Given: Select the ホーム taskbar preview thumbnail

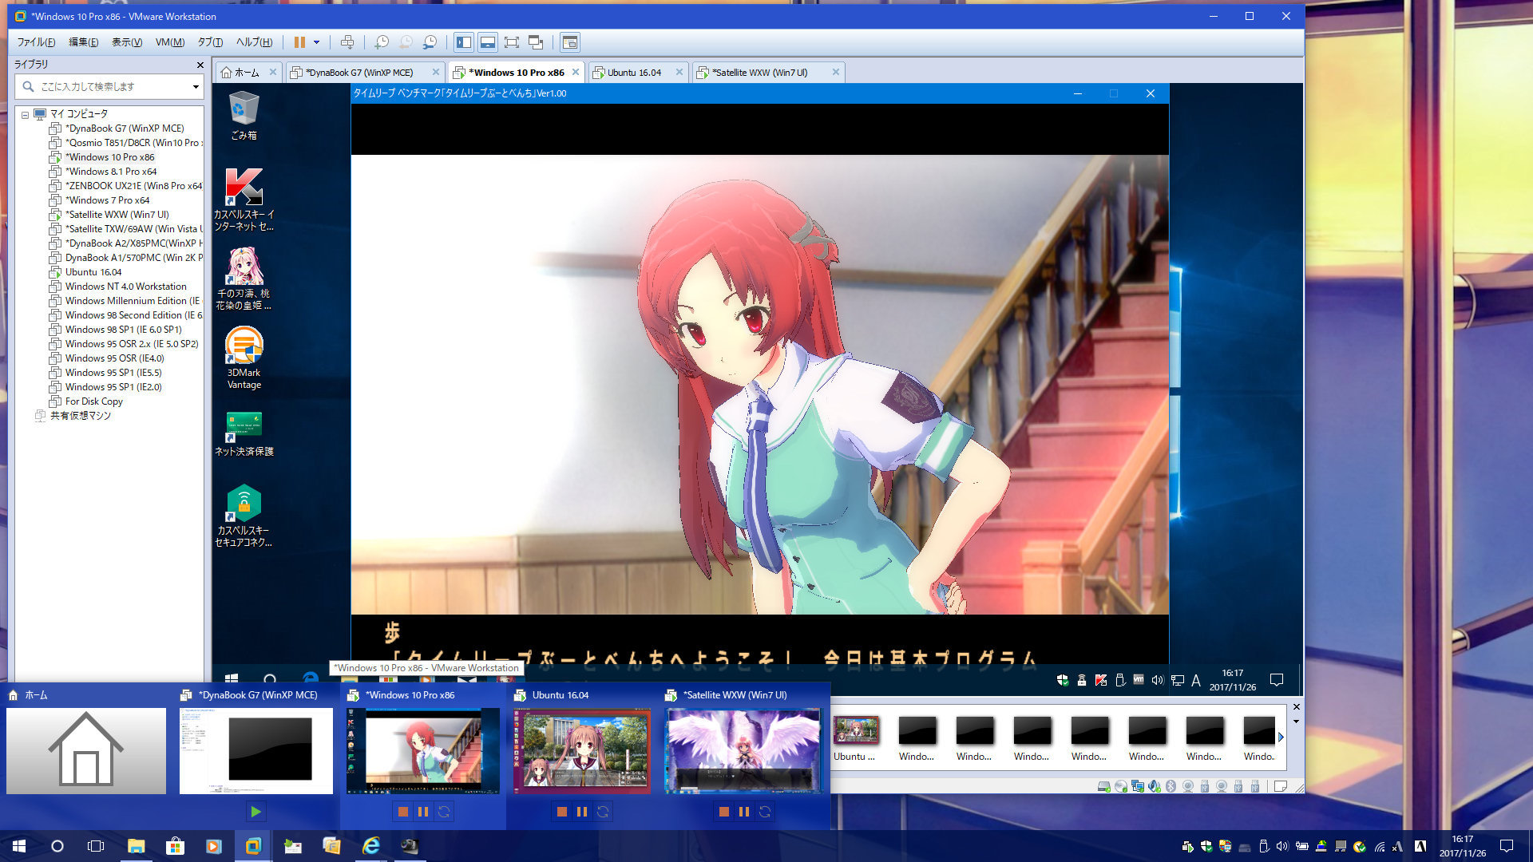Looking at the screenshot, I should click(86, 751).
